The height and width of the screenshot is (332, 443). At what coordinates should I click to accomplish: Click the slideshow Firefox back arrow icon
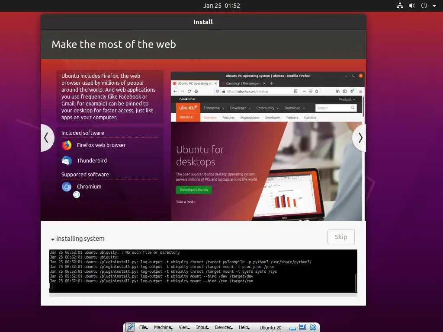[x=175, y=91]
